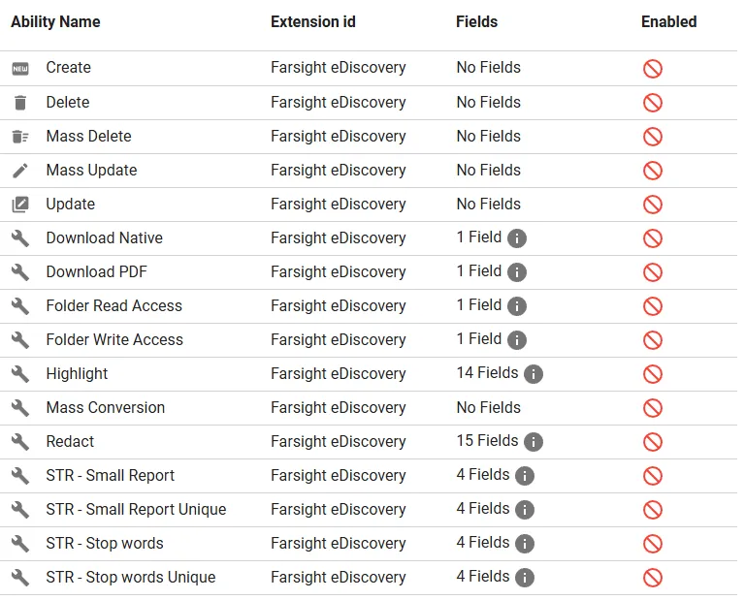
Task: Open info icon next to 14 Fields
Action: (x=534, y=374)
